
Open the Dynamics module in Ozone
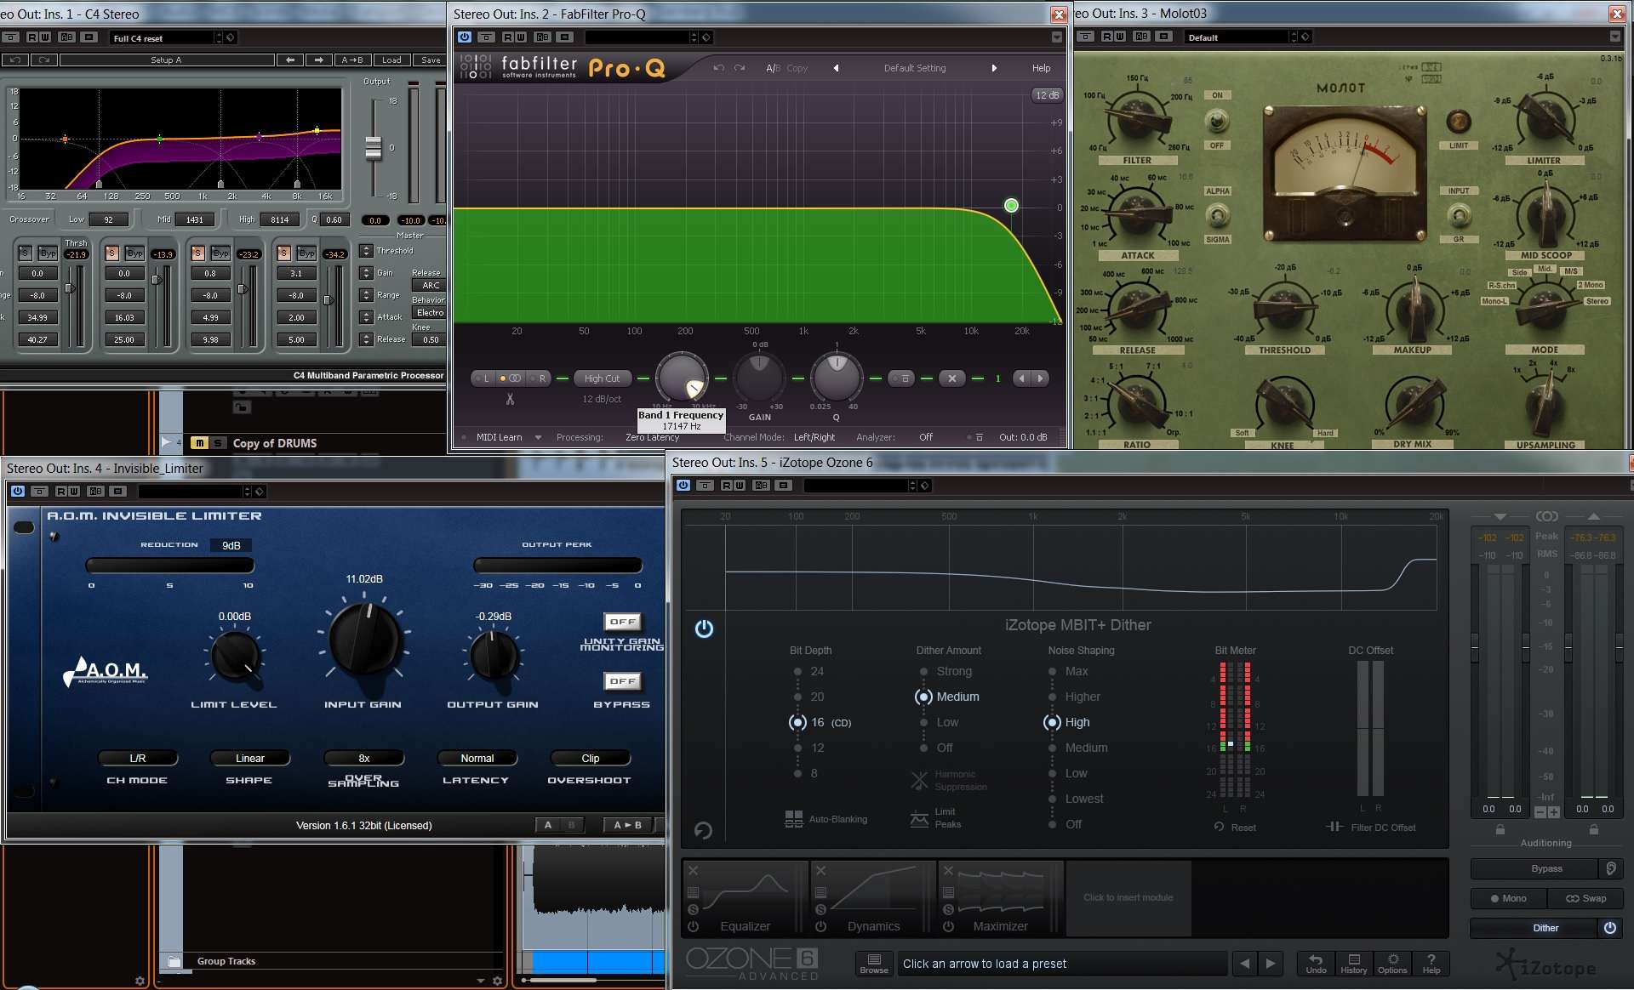click(x=873, y=898)
